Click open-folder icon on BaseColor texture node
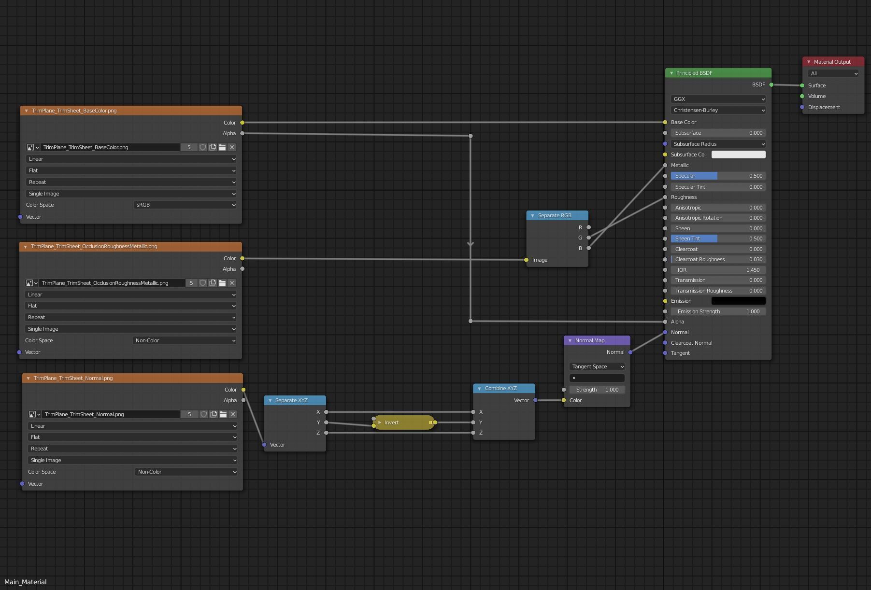 tap(222, 147)
